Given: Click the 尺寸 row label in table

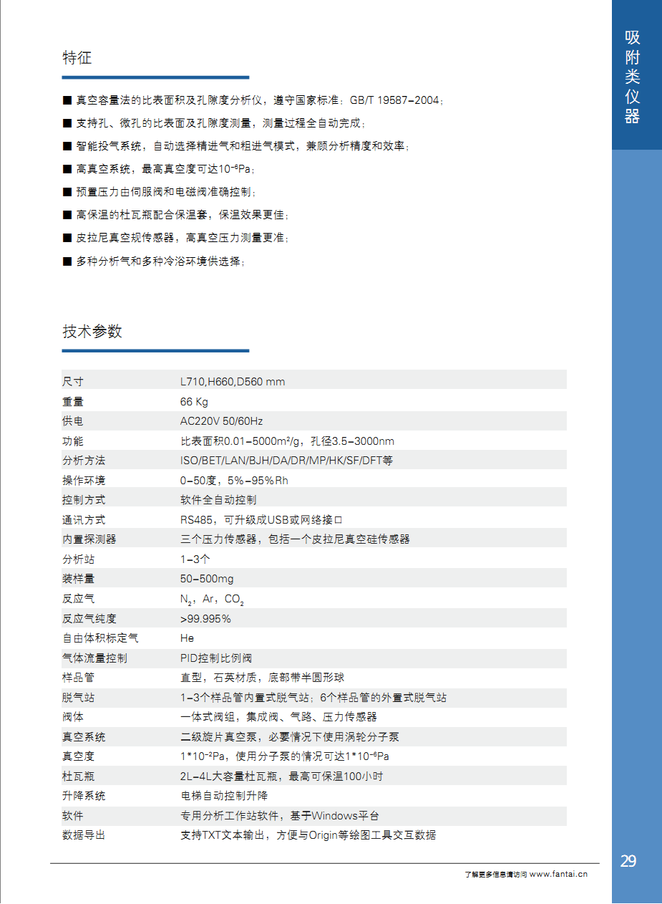Looking at the screenshot, I should tap(73, 382).
